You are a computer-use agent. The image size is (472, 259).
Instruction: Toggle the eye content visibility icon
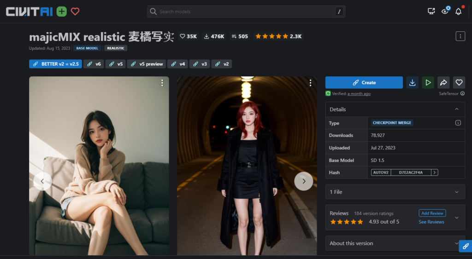point(445,12)
